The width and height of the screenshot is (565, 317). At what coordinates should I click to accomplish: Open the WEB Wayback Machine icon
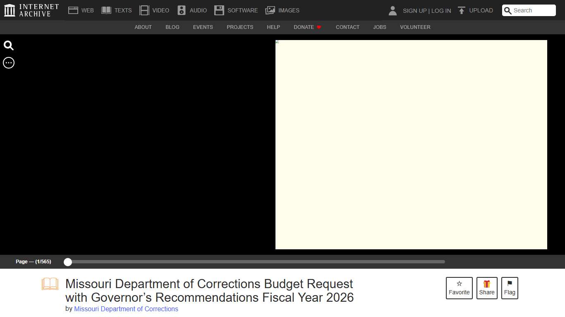[73, 10]
